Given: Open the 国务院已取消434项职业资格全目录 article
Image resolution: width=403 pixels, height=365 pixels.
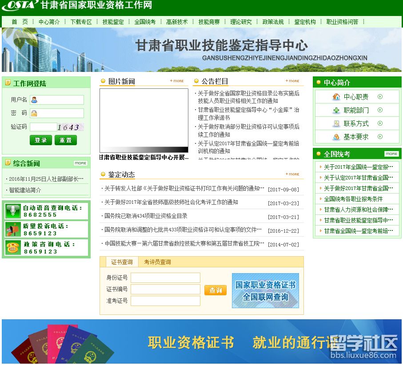Looking at the screenshot, I should coord(146,216).
